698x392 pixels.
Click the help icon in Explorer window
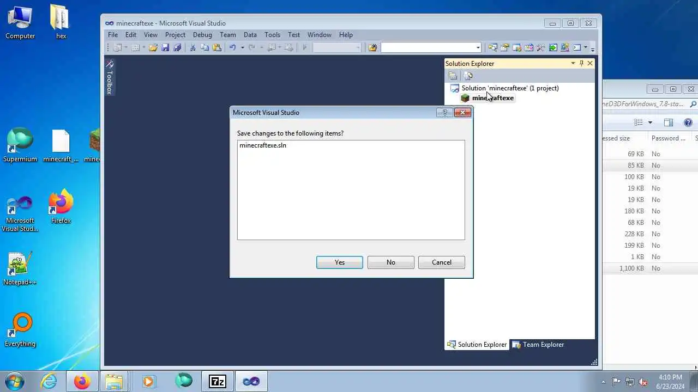coord(688,122)
